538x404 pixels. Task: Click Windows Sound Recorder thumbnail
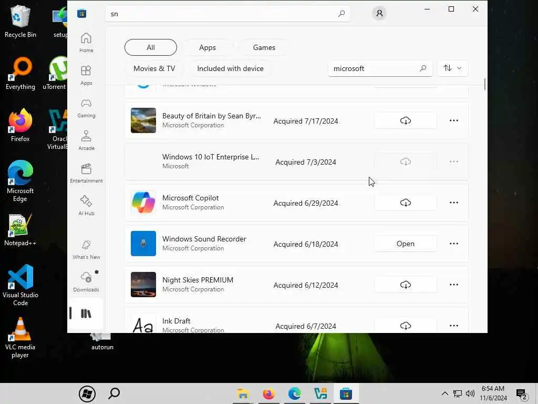point(143,244)
